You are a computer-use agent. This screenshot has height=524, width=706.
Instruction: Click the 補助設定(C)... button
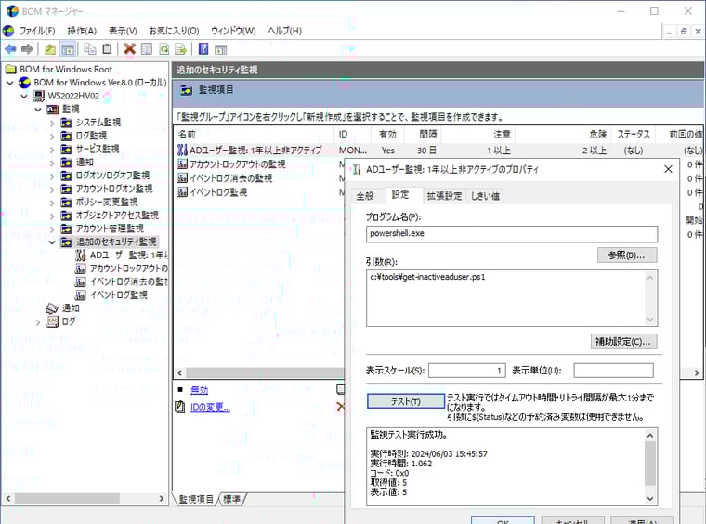point(623,342)
